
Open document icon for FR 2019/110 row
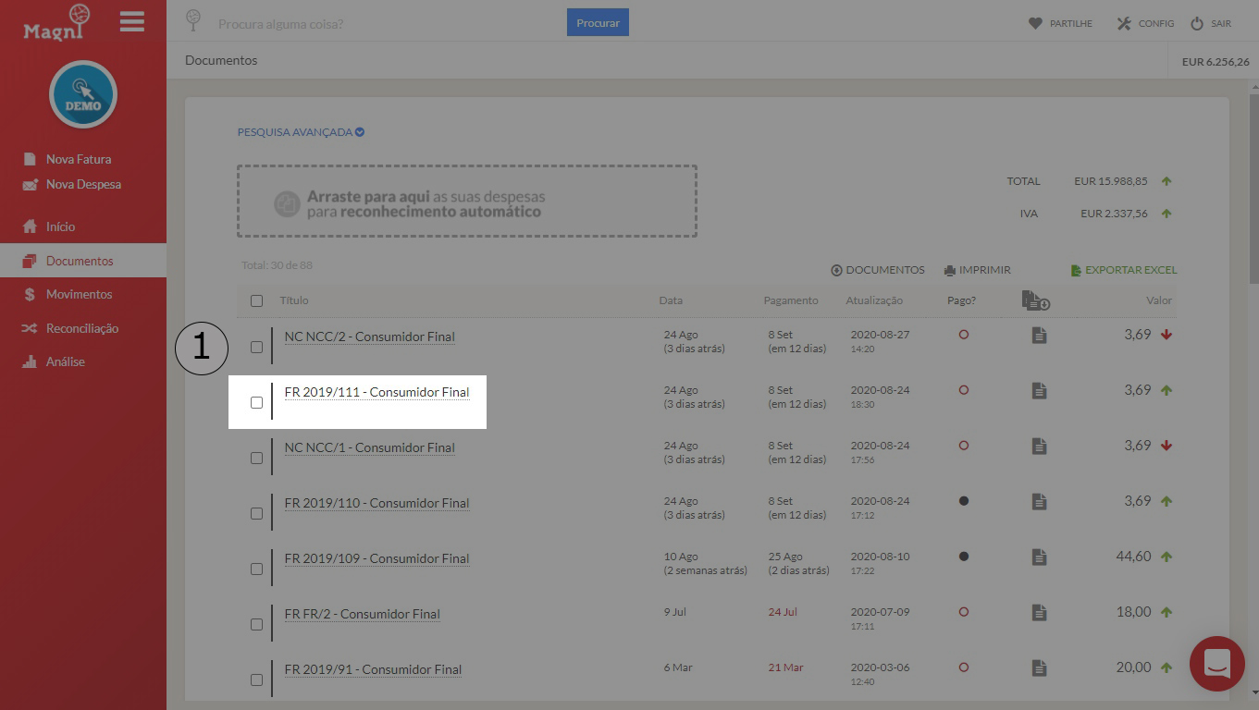coord(1039,502)
